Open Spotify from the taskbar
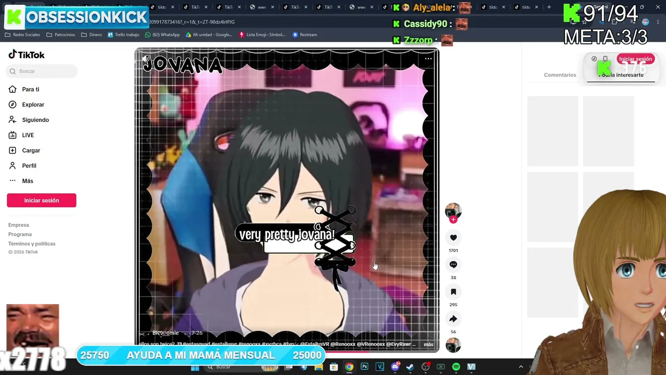The width and height of the screenshot is (666, 375). [456, 367]
